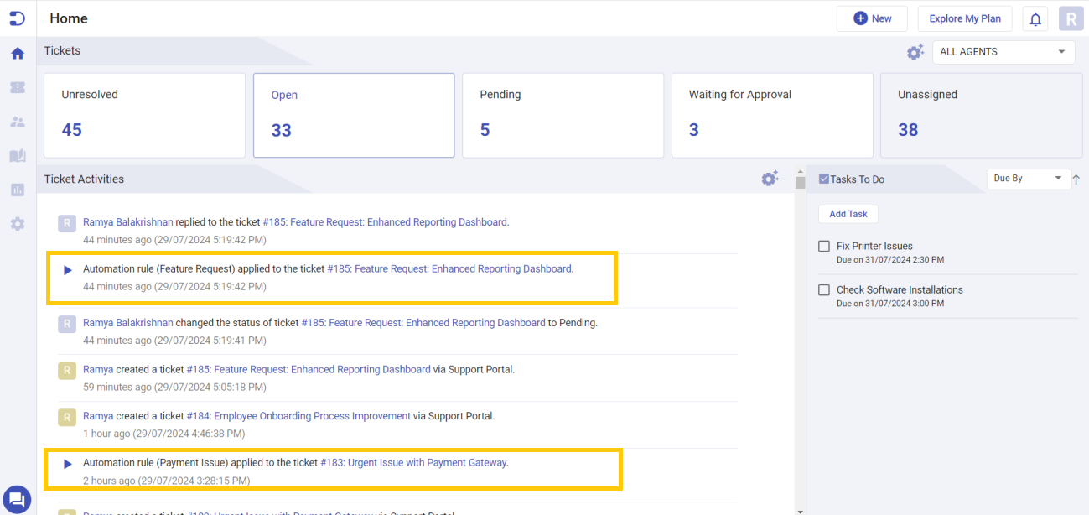Open the Due By sort dropdown
The height and width of the screenshot is (515, 1089).
coord(1028,178)
